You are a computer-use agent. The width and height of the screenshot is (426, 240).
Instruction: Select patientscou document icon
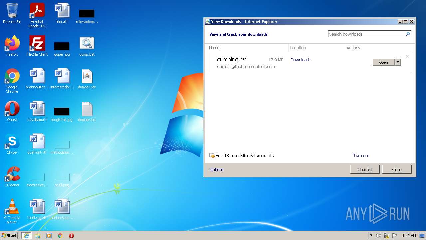(x=62, y=209)
